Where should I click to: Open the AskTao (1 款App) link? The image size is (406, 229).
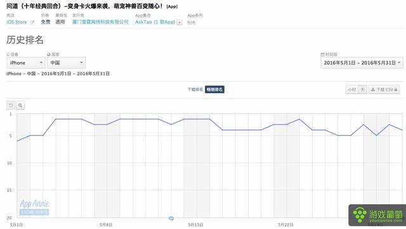(x=155, y=22)
